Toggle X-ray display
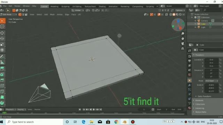 tap(167, 15)
